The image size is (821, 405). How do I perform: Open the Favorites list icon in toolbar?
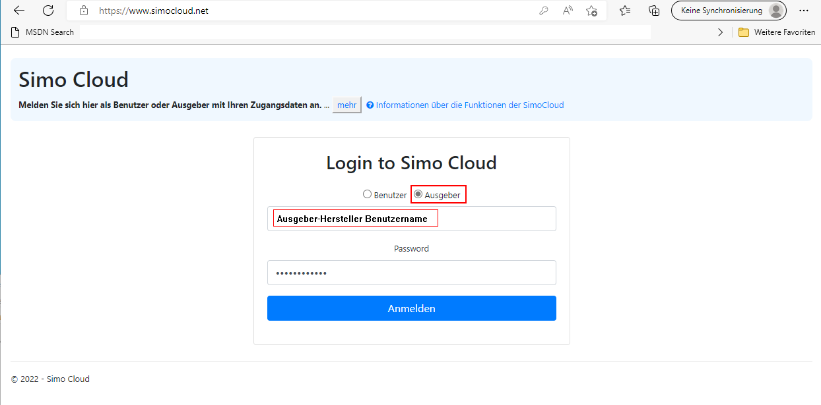(x=625, y=11)
